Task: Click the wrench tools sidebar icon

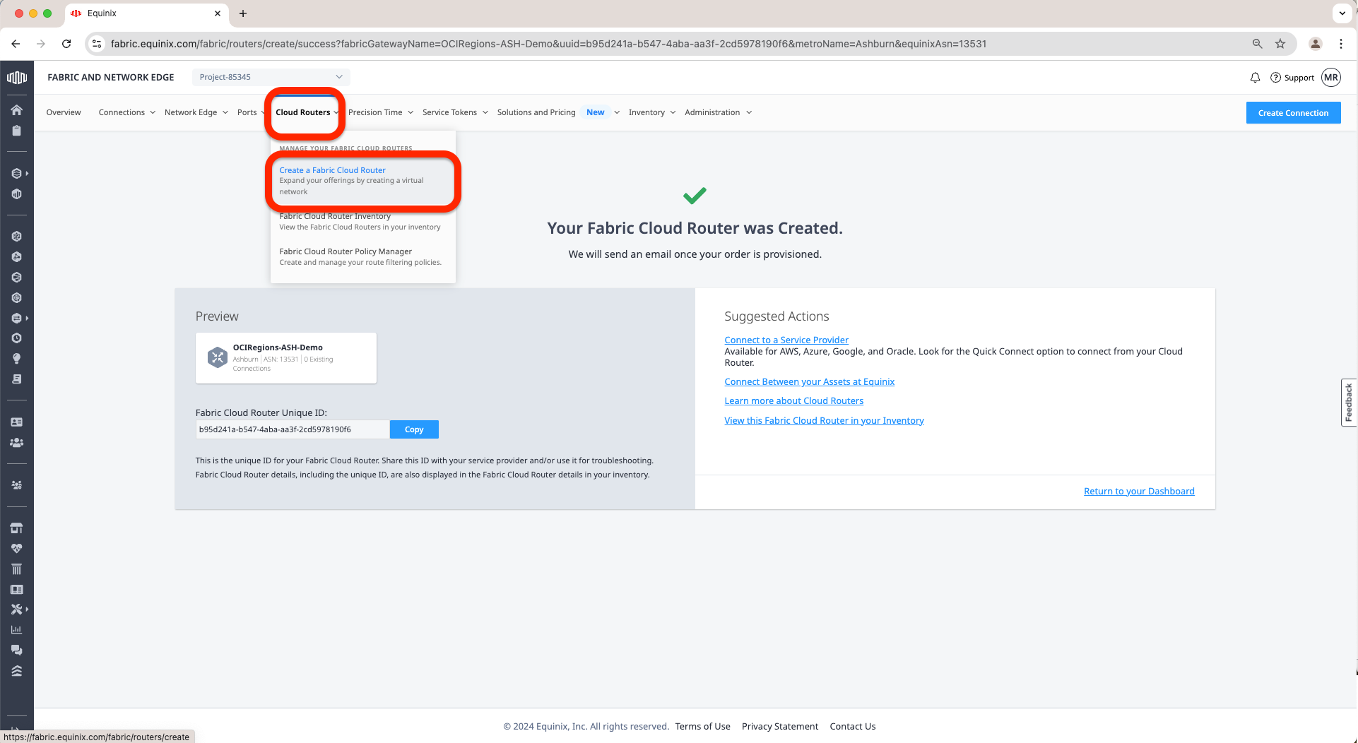Action: tap(17, 609)
